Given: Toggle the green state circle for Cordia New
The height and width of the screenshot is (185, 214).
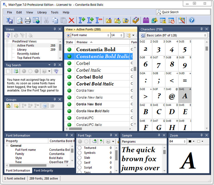Looking at the screenshot, I should [69, 91].
